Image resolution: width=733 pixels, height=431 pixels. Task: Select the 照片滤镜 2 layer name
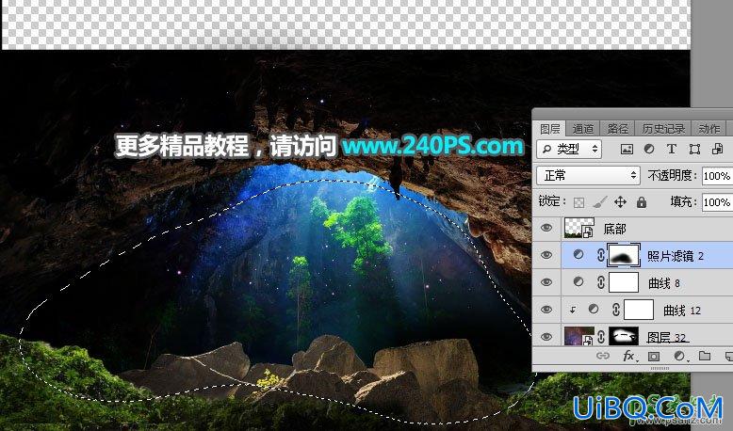coord(675,256)
